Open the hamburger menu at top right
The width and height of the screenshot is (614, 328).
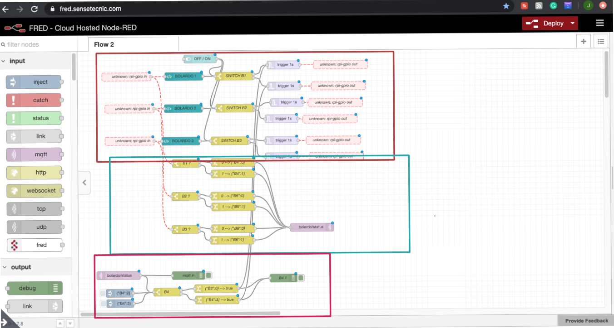pos(599,23)
